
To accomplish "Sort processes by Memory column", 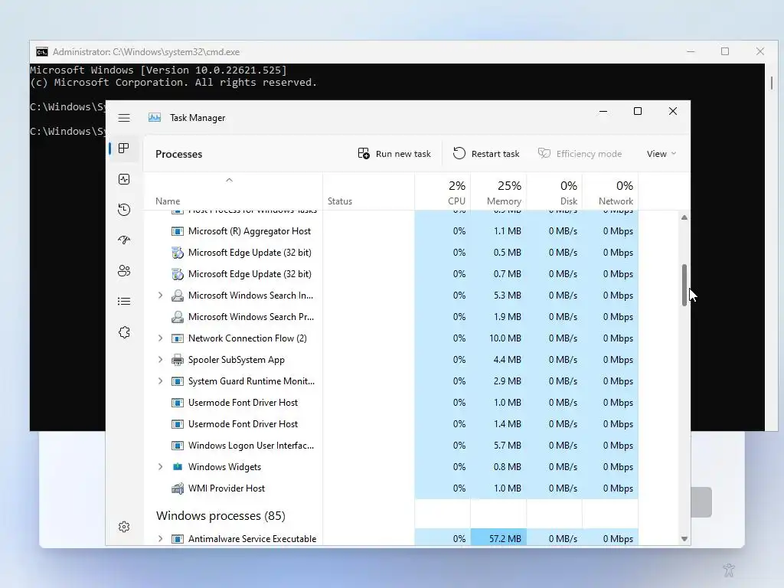I will (x=498, y=192).
